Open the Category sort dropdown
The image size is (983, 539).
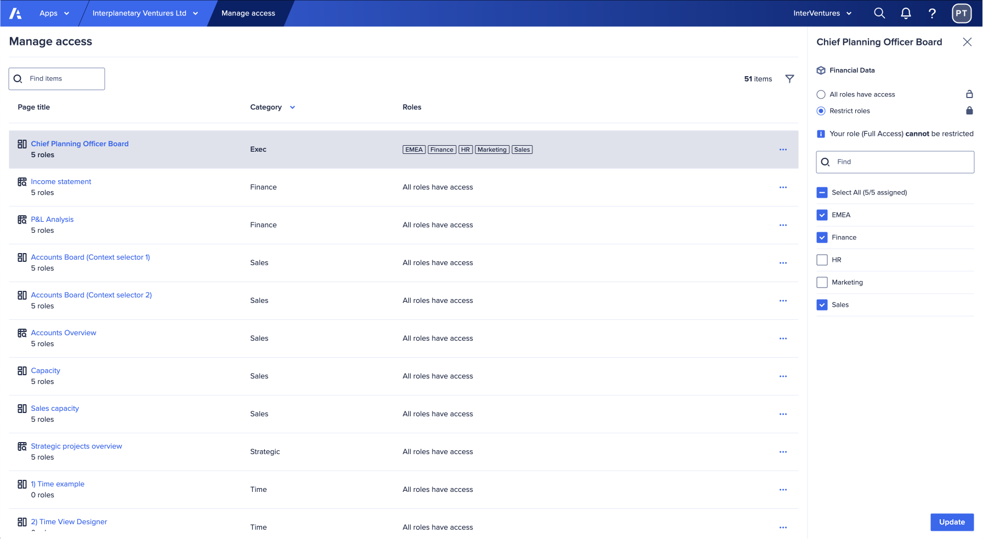[292, 107]
